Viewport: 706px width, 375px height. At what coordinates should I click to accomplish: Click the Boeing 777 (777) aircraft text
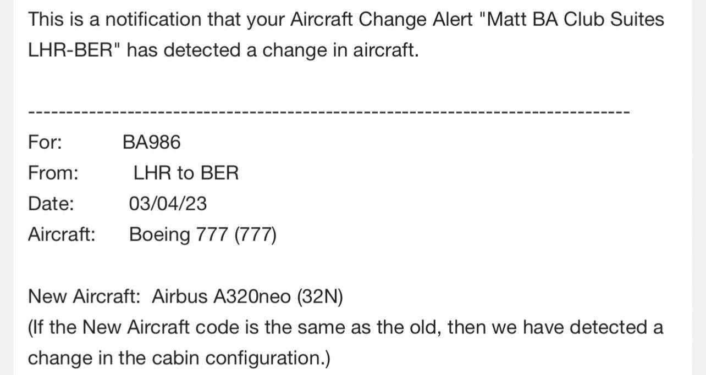coord(202,235)
